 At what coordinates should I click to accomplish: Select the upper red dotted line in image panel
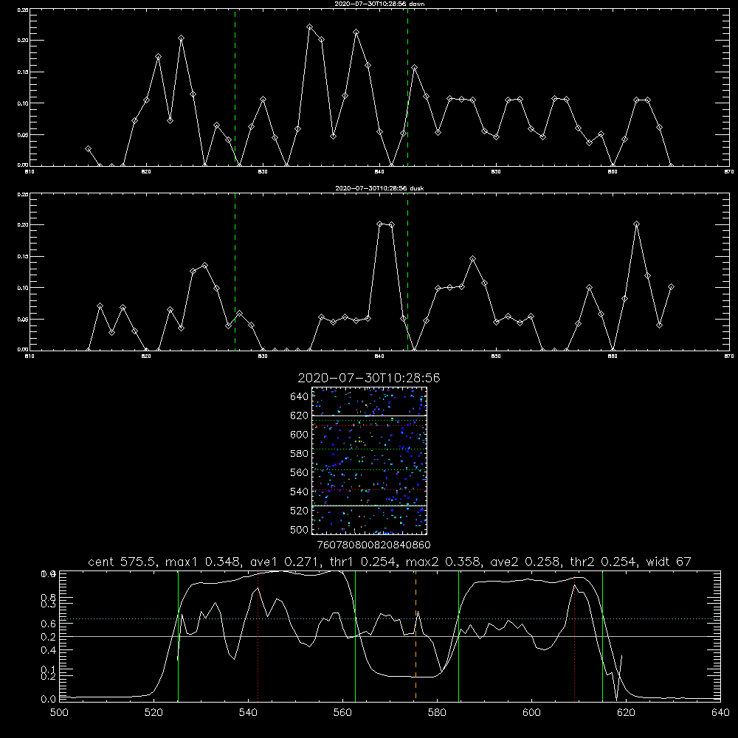pos(369,426)
